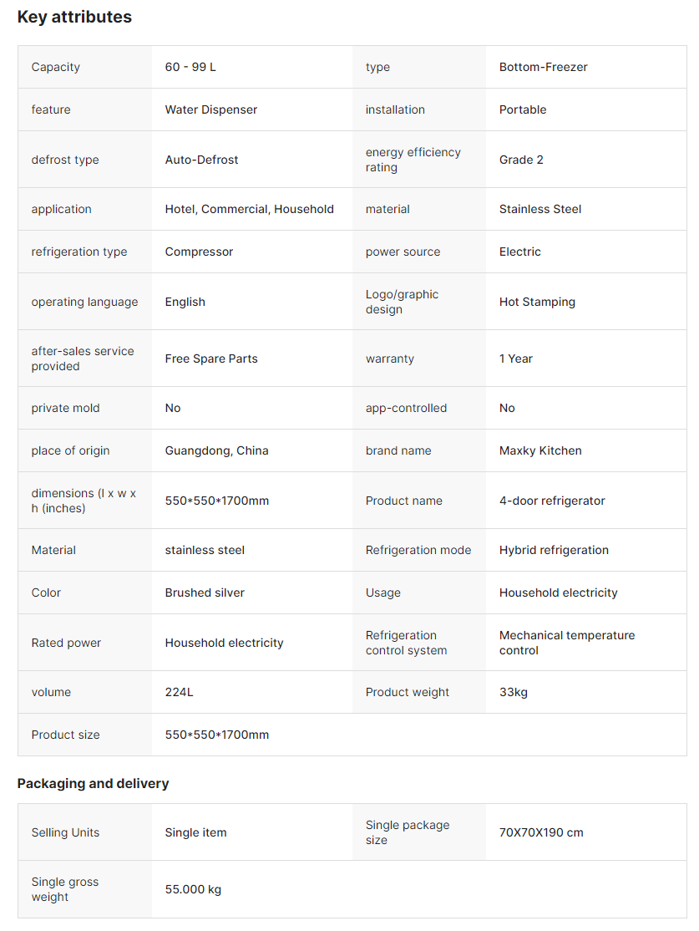Click the Key attributes heading
This screenshot has height=931, width=699.
point(74,17)
